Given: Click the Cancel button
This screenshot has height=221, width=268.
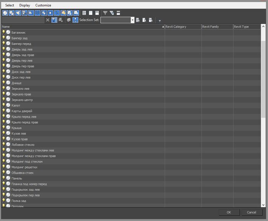Looking at the screenshot, I should pyautogui.click(x=252, y=212).
